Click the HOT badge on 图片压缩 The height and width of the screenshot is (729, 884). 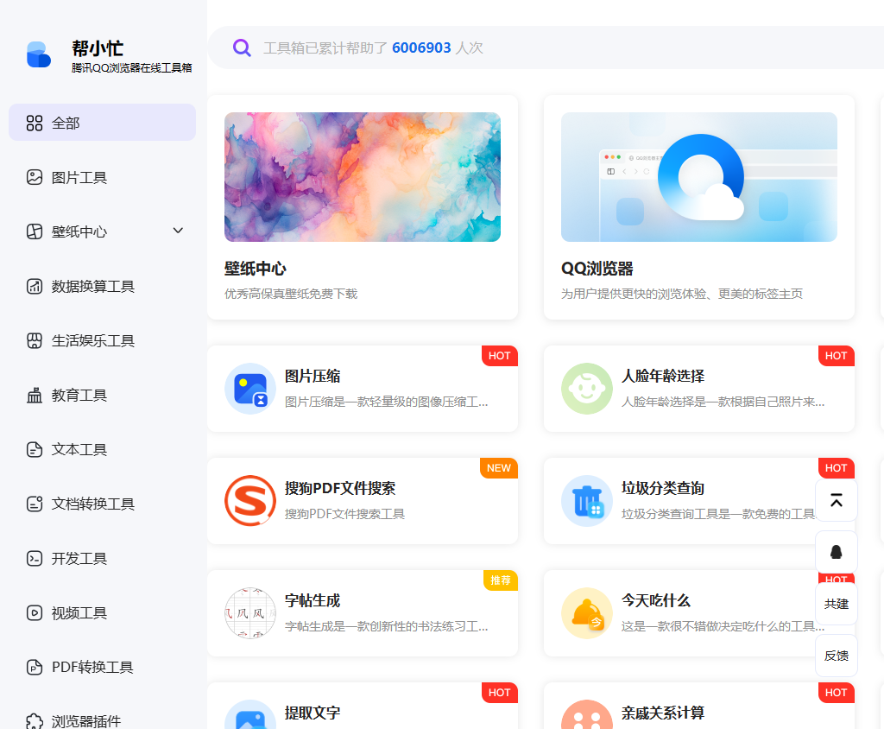(x=500, y=356)
